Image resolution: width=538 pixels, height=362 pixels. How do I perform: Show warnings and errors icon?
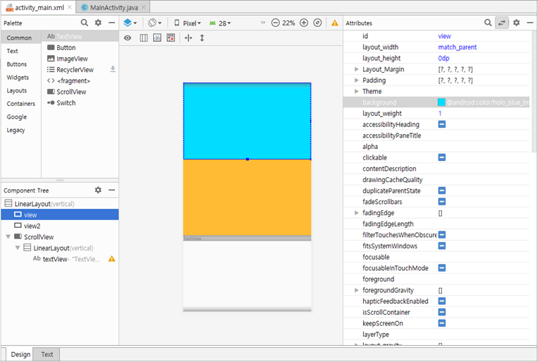pyautogui.click(x=334, y=23)
